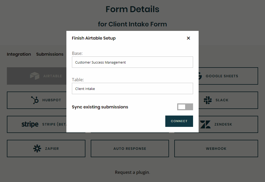Enable Sync existing submissions
Image resolution: width=265 pixels, height=182 pixels.
point(185,107)
